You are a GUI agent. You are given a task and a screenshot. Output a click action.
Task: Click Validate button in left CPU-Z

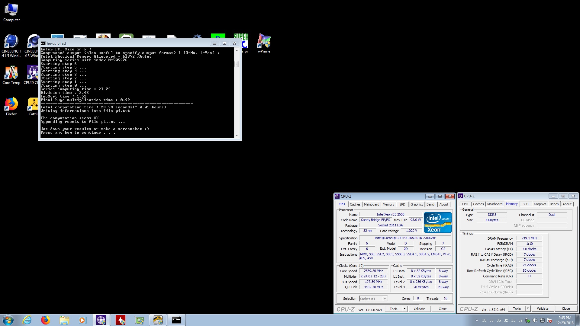[x=419, y=309]
